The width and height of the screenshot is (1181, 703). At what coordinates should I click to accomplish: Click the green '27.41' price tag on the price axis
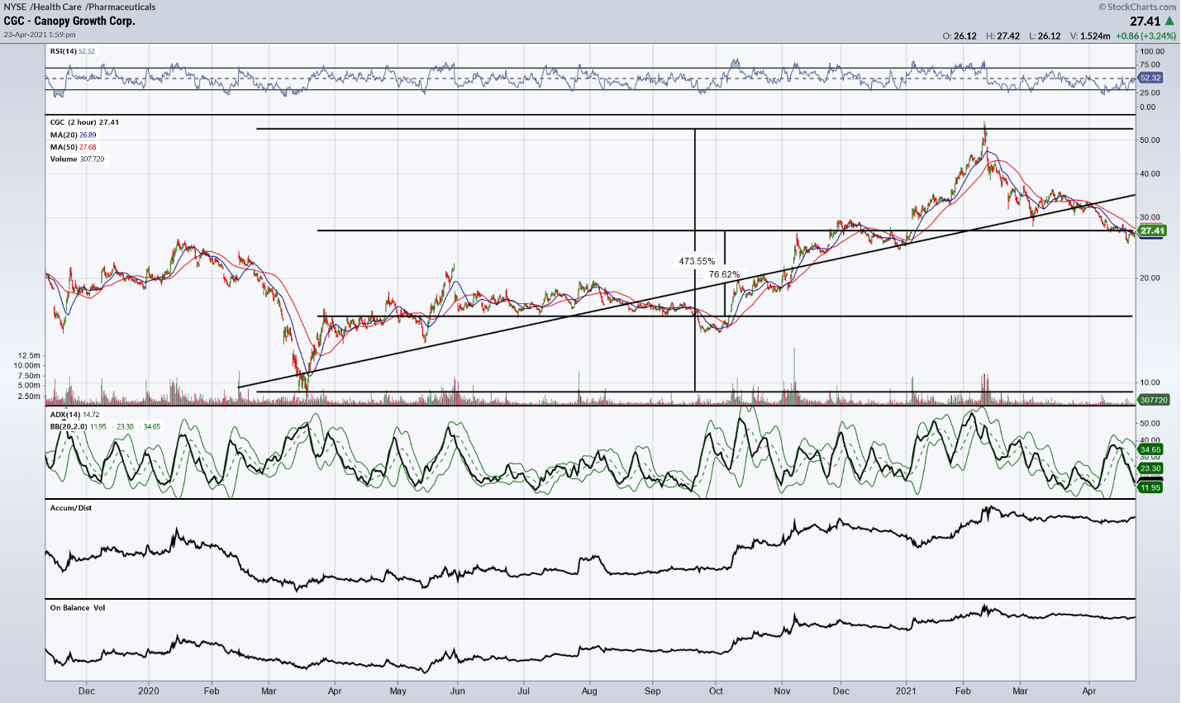[x=1151, y=230]
